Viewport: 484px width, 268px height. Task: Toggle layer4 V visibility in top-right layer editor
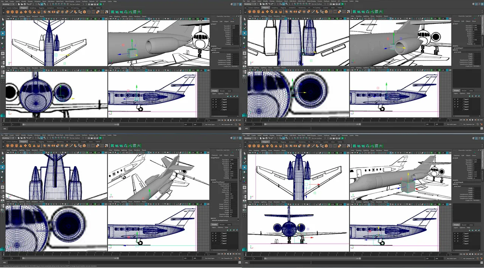point(455,102)
